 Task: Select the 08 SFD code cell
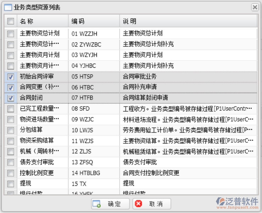(x=81, y=109)
